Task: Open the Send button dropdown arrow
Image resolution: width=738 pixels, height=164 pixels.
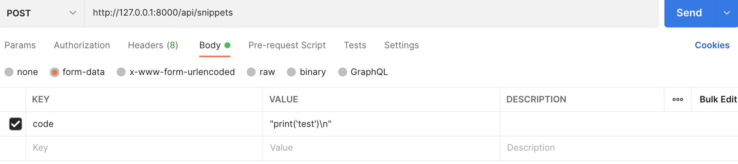Action: click(x=726, y=13)
